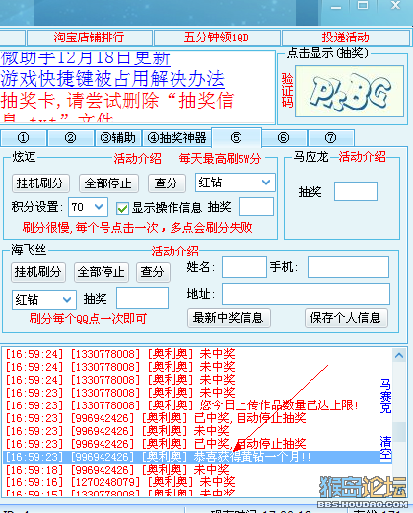Open the 积分设置 dropdown showing 70
Viewport: 413px width, 513px height.
point(88,207)
